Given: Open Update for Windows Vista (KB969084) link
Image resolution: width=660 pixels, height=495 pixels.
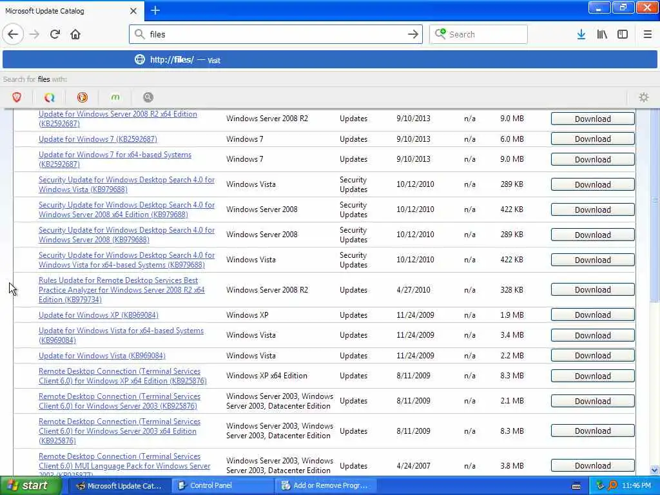Looking at the screenshot, I should click(x=102, y=356).
